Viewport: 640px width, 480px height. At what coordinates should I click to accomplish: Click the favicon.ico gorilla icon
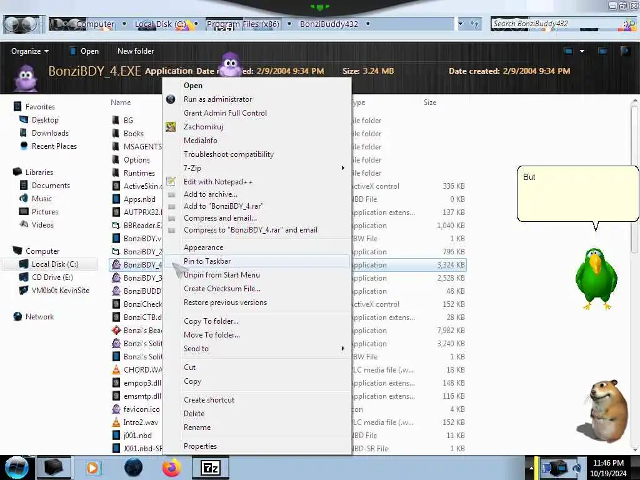point(116,409)
